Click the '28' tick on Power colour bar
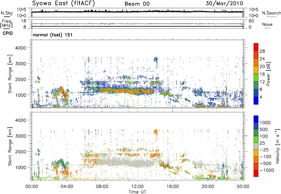The height and width of the screenshot is (194, 281). [x=262, y=51]
